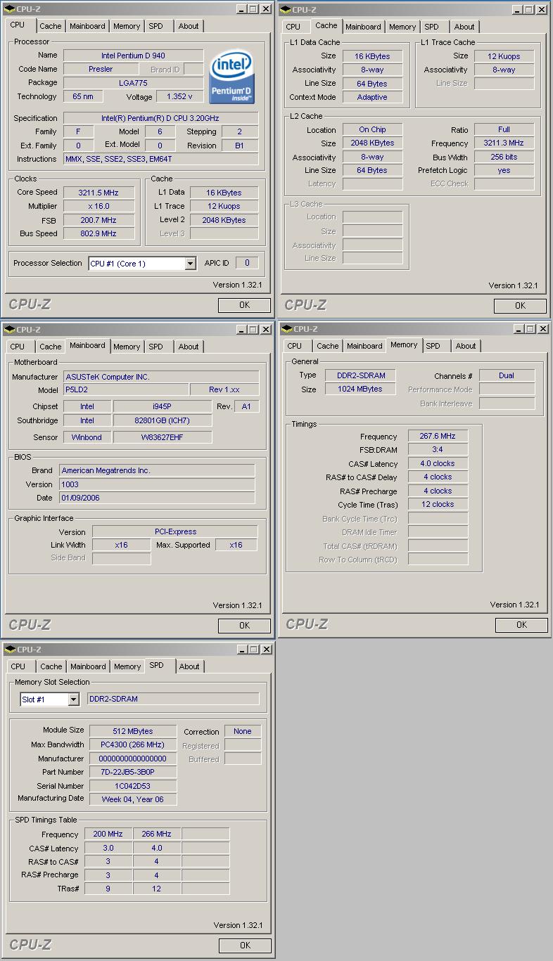
Task: Select the '802.9 MHz' bus speed value
Action: [x=98, y=233]
